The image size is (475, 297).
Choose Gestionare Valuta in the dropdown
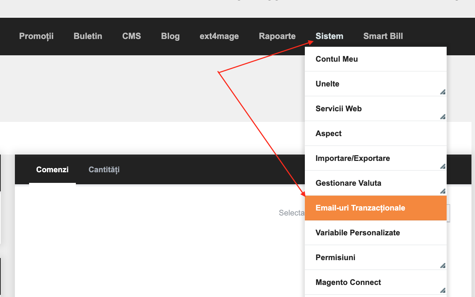click(x=375, y=183)
